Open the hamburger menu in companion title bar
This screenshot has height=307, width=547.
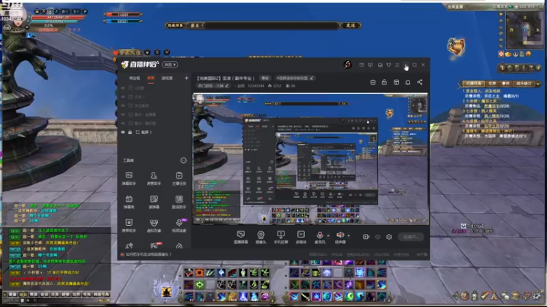click(397, 65)
